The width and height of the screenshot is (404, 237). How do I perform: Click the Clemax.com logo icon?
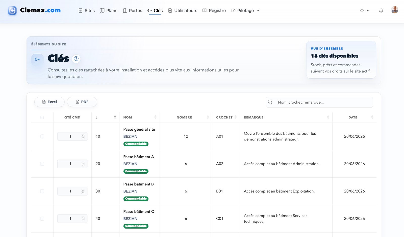pyautogui.click(x=12, y=11)
